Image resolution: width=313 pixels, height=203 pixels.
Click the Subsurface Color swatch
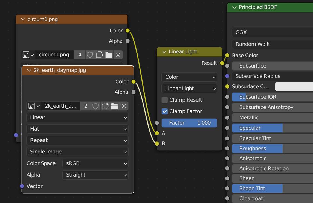294,87
